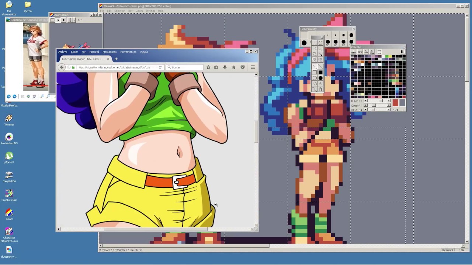Viewport: 472px width, 265px height.
Task: Show bookmarks library icon in Firefox
Action: click(216, 67)
